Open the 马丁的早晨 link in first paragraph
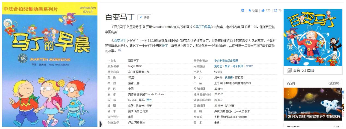Viewport: 346px width, 129px height. 204,27
